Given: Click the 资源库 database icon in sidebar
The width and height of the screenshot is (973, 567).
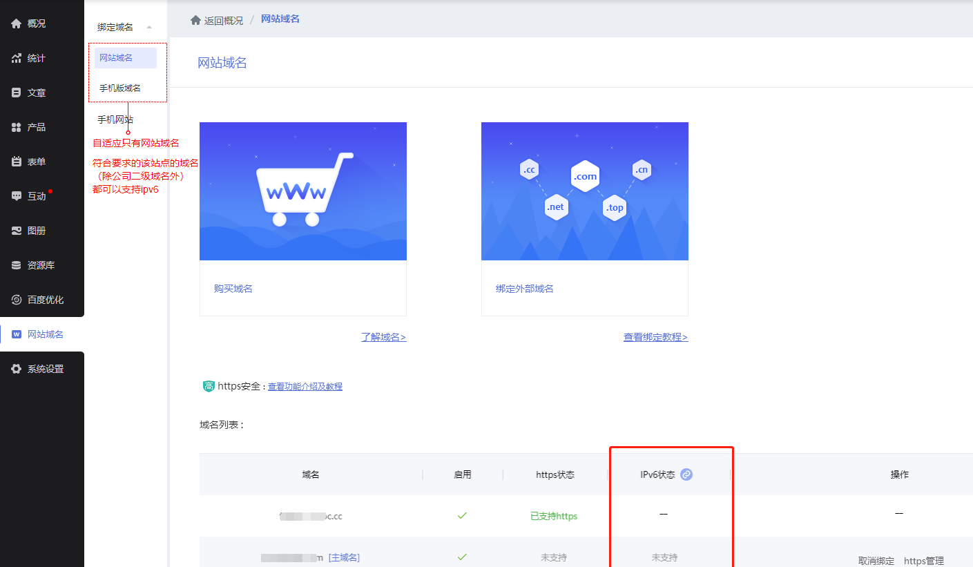Looking at the screenshot, I should pos(17,265).
